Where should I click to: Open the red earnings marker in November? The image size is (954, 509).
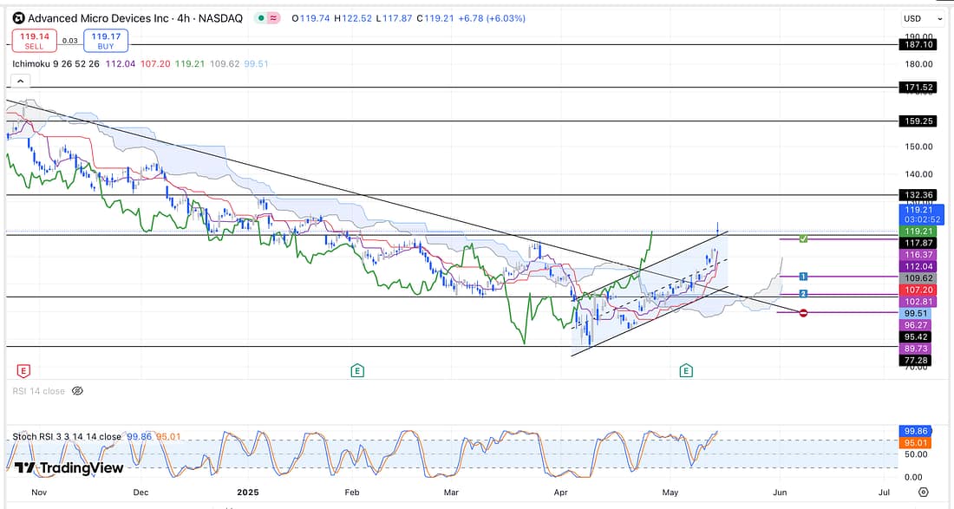23,371
